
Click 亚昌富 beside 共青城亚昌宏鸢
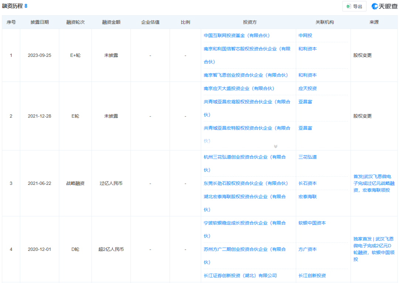[x=305, y=101]
